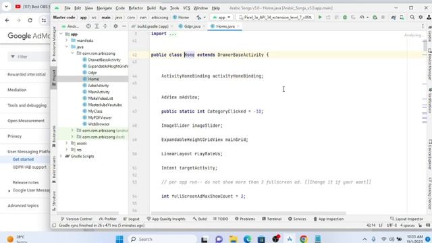Expand Gradle Scripts node
This screenshot has width=432, height=243.
tap(61, 156)
